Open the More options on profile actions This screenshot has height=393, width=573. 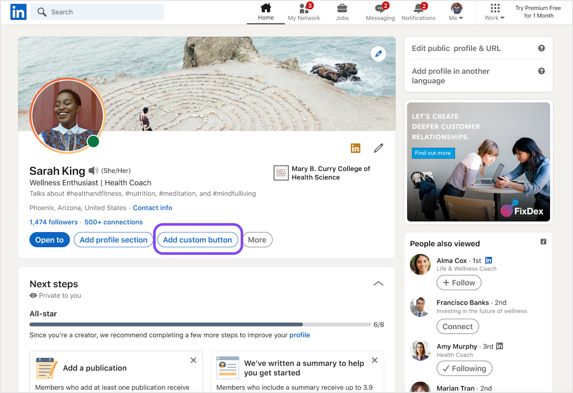click(257, 240)
